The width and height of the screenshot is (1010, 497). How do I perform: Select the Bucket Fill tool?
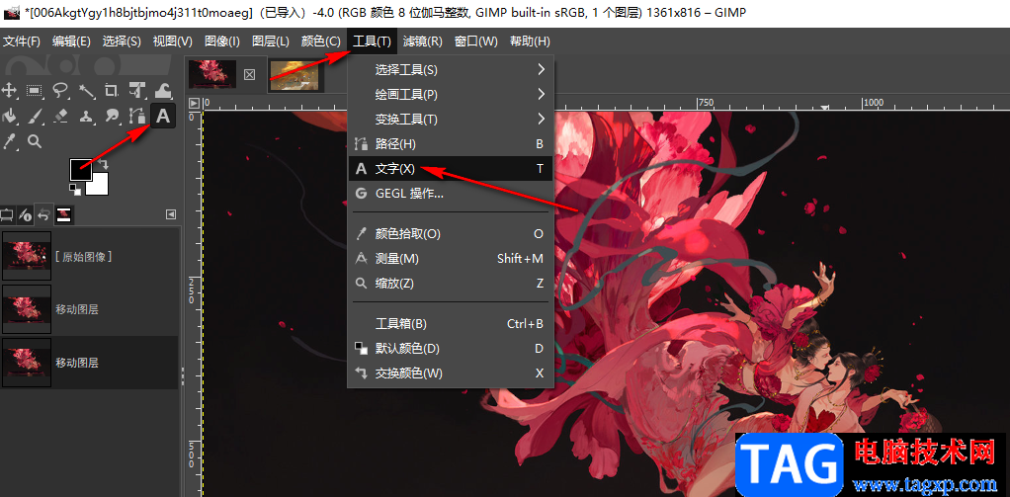click(9, 116)
